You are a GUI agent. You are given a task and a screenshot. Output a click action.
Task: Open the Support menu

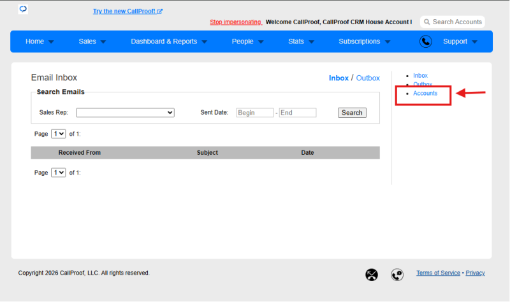click(455, 41)
